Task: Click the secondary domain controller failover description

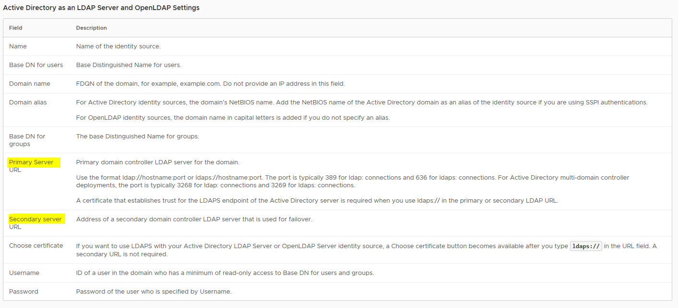Action: [194, 219]
